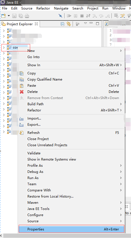Open the dropdown arrow beside New toolbar icon
The width and height of the screenshot is (131, 238).
pyautogui.click(x=9, y=16)
